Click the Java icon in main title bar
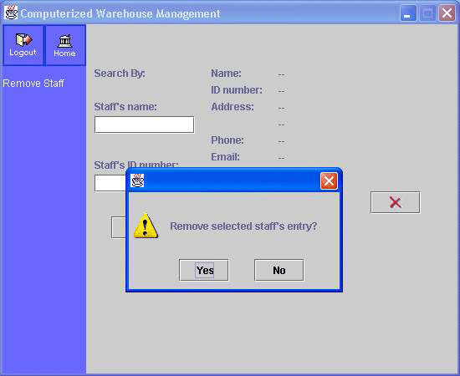Viewport: 460px width, 376px height. 11,13
